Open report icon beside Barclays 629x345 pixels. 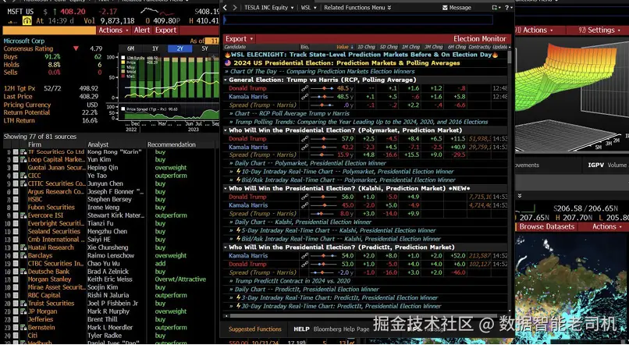[x=23, y=255]
